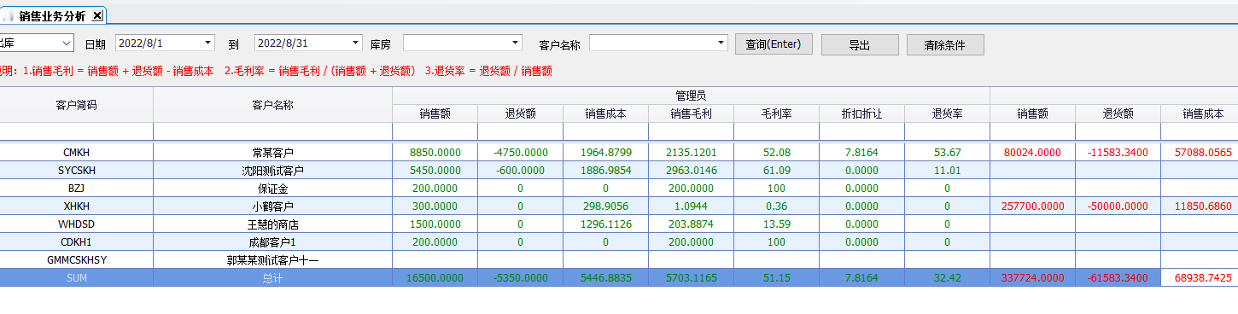The image size is (1238, 314).
Task: Click margin rate 61.09
Action: (x=776, y=170)
